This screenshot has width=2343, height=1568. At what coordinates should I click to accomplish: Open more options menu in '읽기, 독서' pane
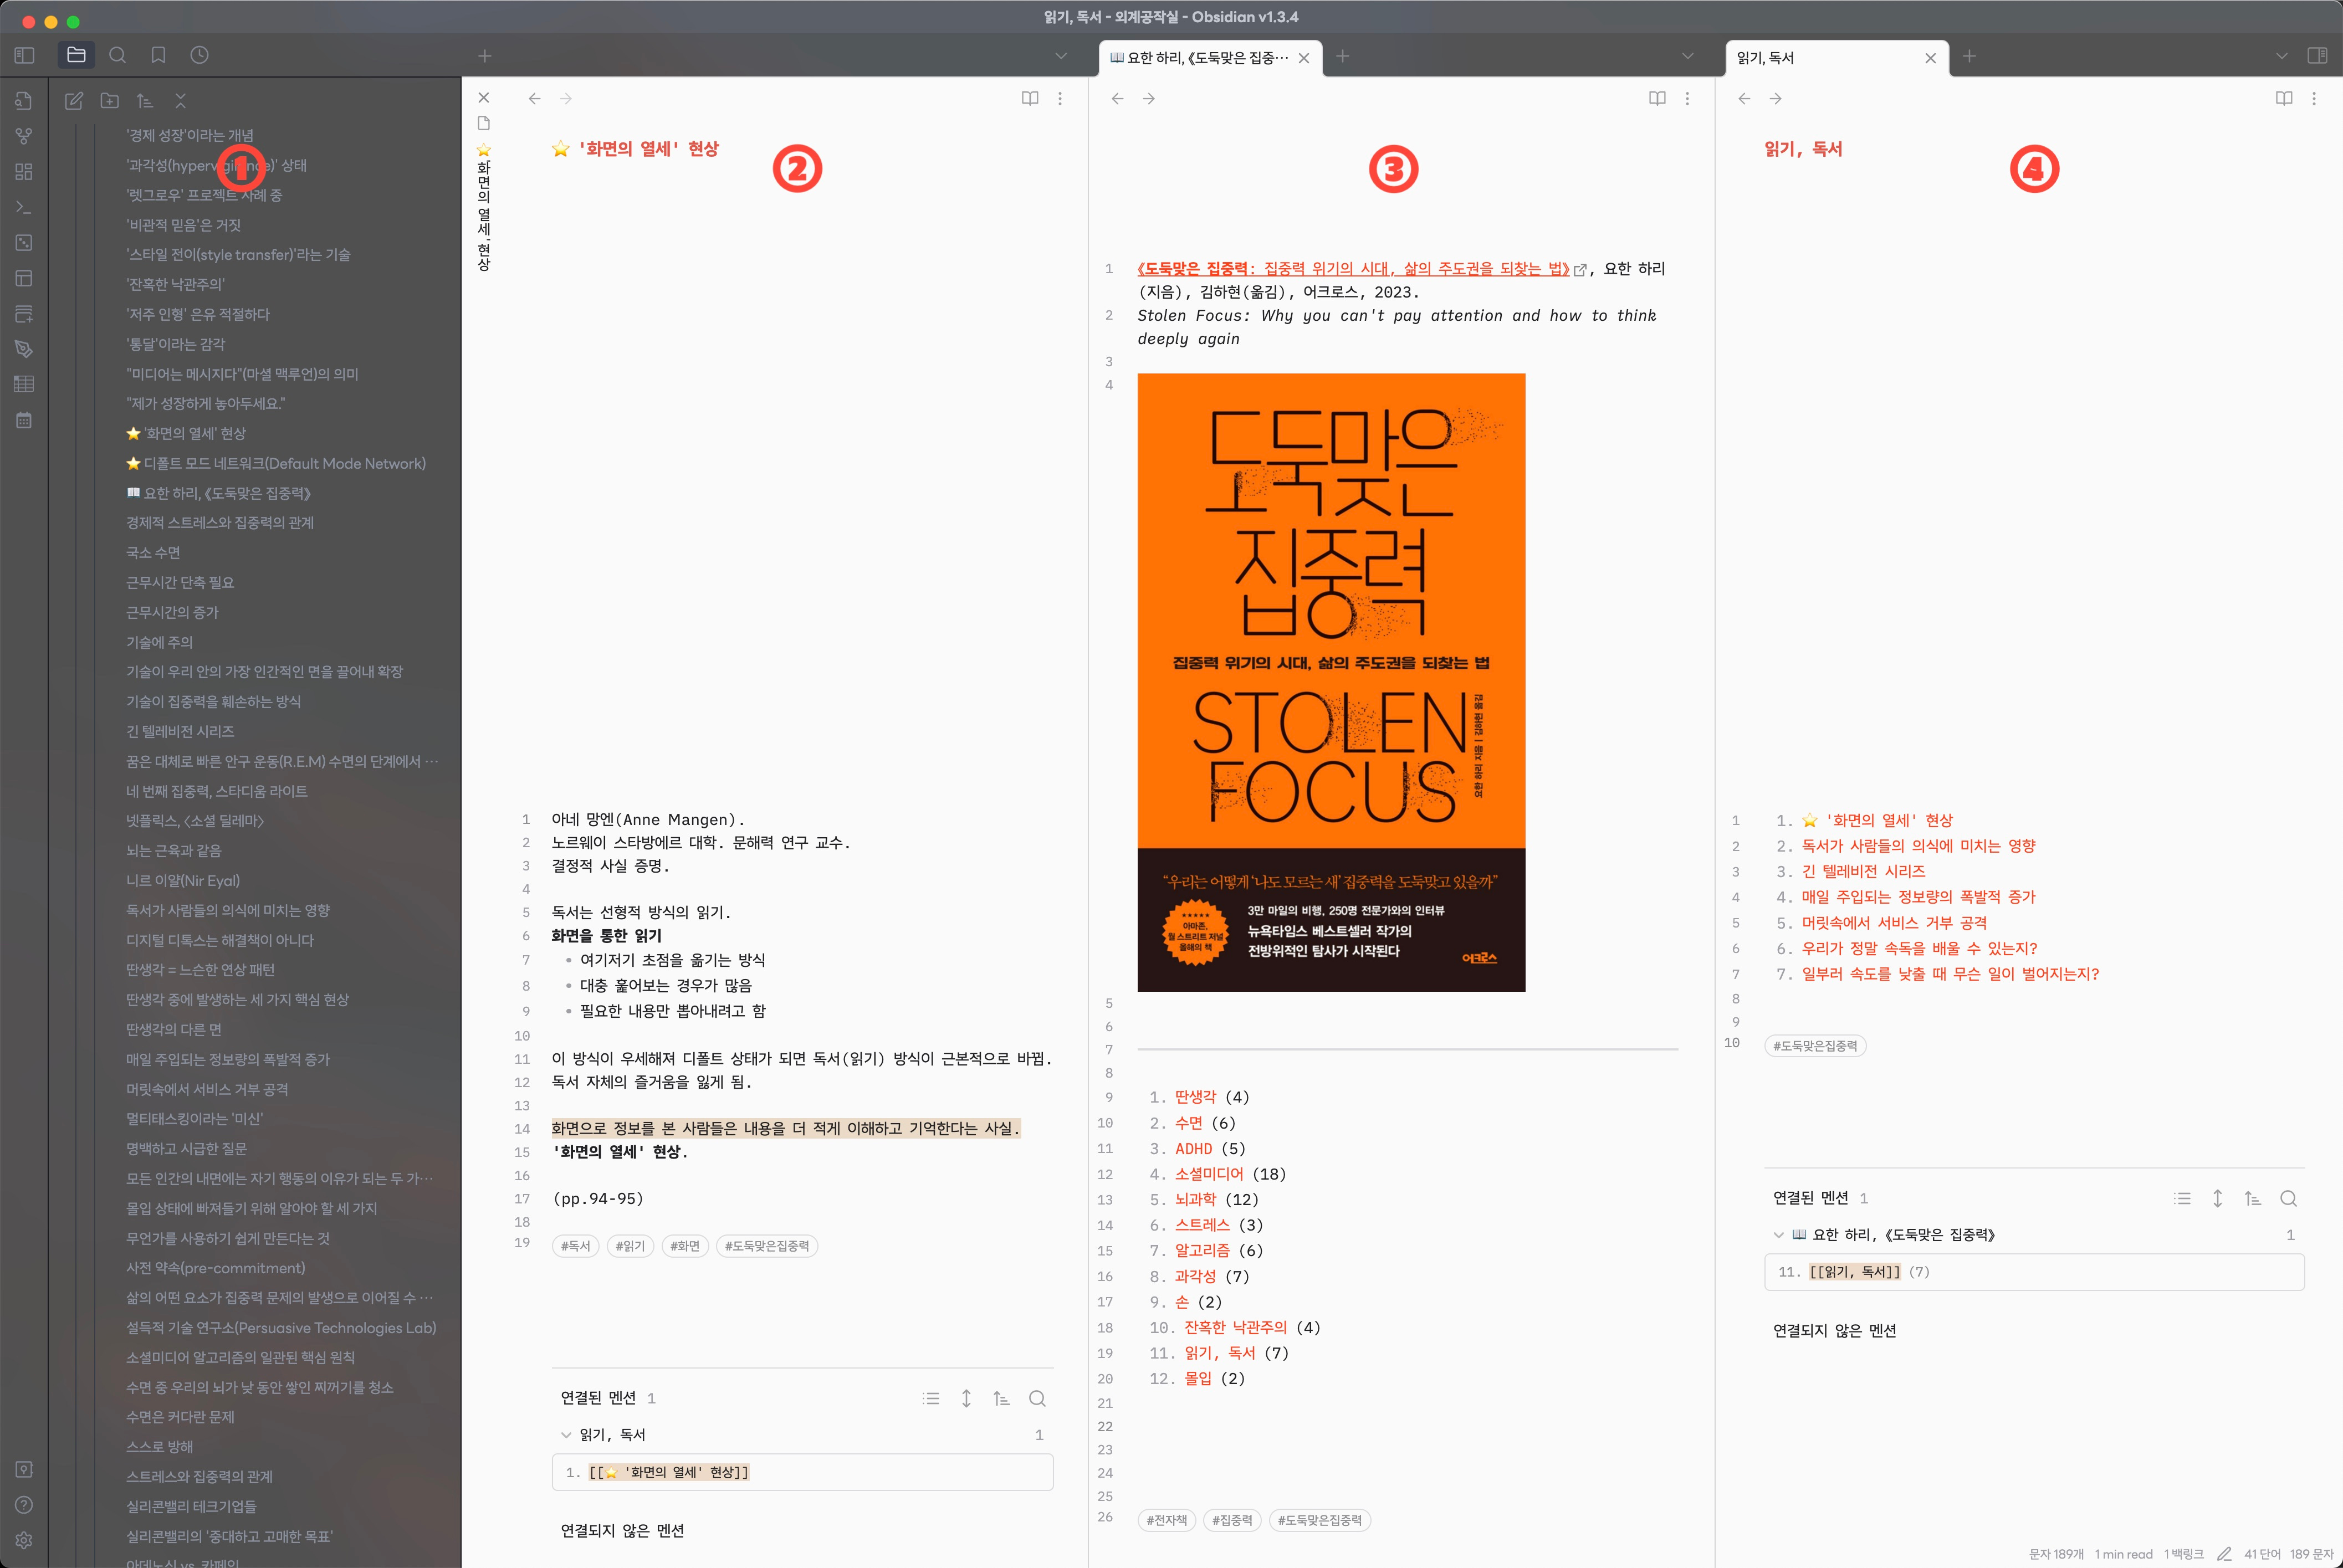(x=2314, y=98)
